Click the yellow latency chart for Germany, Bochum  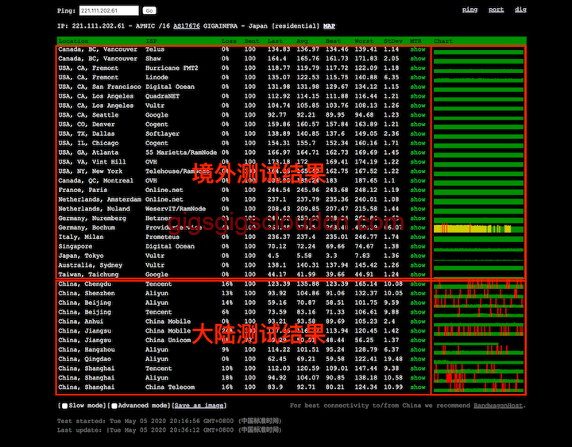pyautogui.click(x=478, y=228)
